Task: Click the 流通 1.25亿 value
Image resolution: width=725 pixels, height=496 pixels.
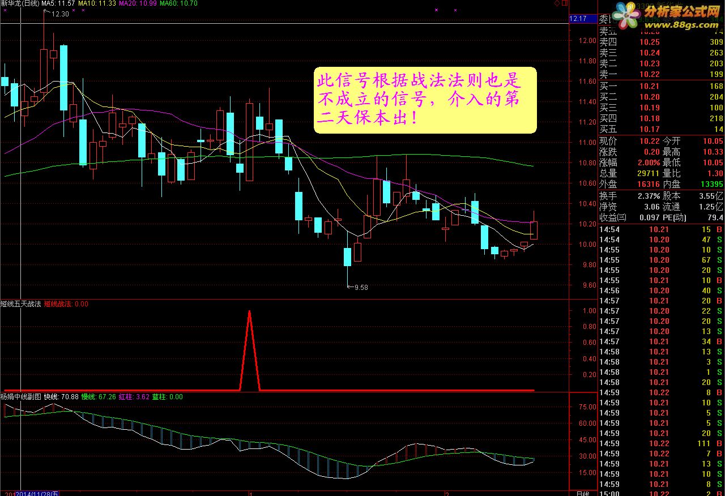Action: (711, 207)
